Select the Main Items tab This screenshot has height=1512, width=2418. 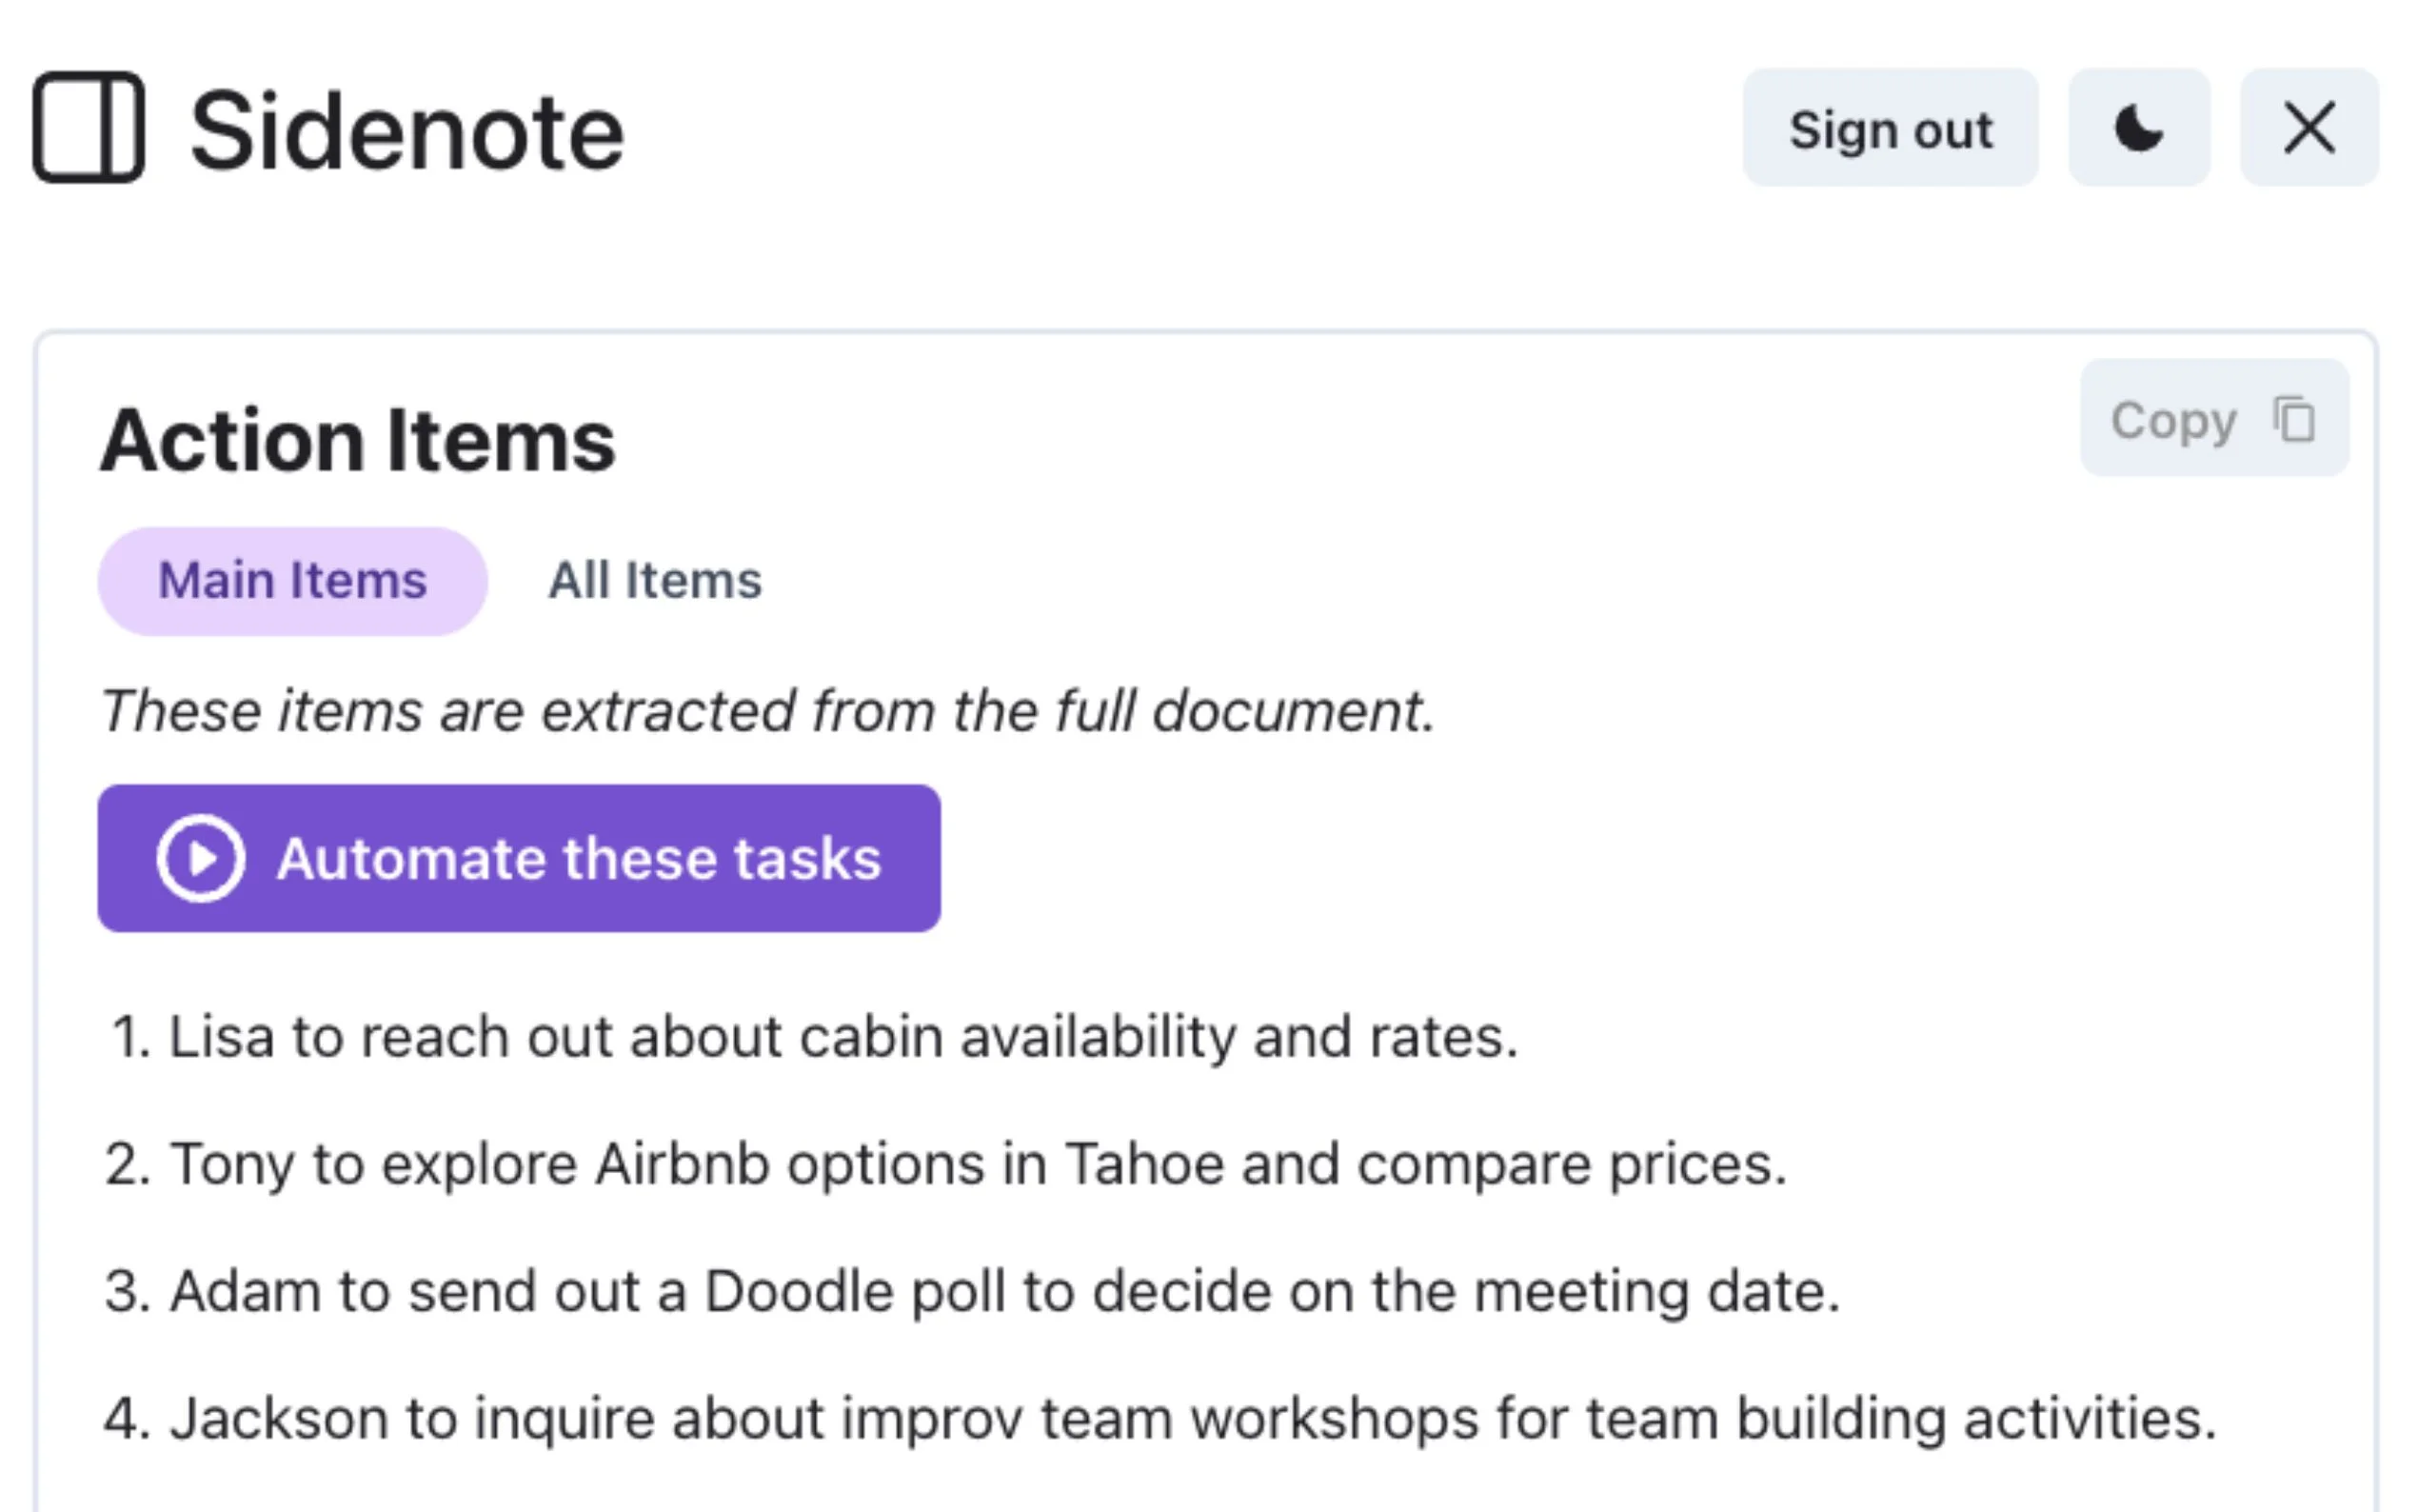coord(292,581)
